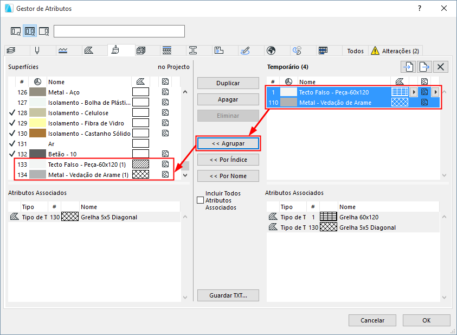Open the Operation Profiles tab icon
Viewport: 457px width, 335px height.
coord(297,51)
